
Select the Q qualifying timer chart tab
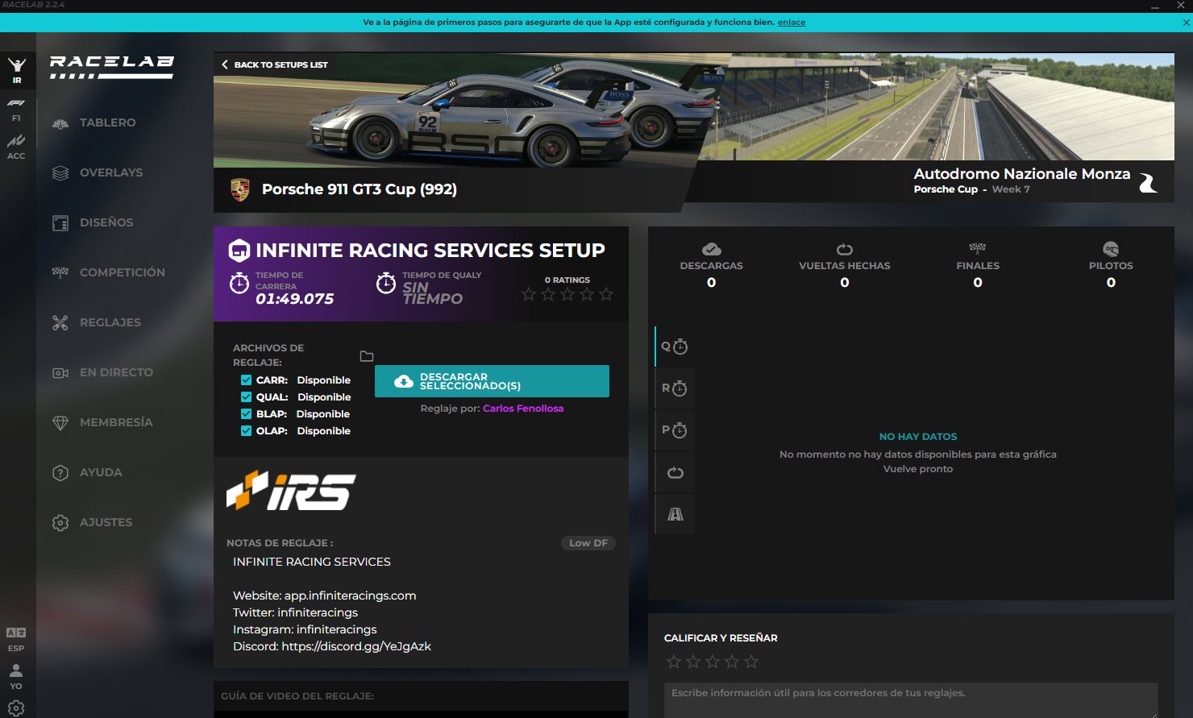click(x=675, y=347)
